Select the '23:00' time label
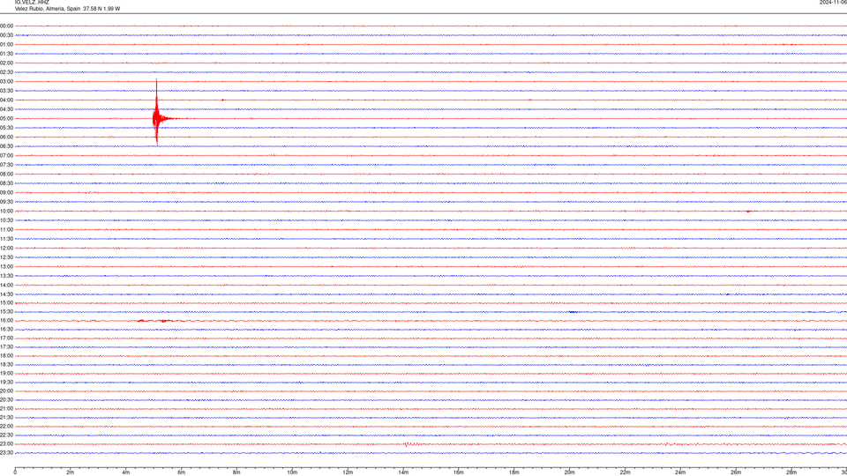The image size is (847, 476). pos(6,444)
